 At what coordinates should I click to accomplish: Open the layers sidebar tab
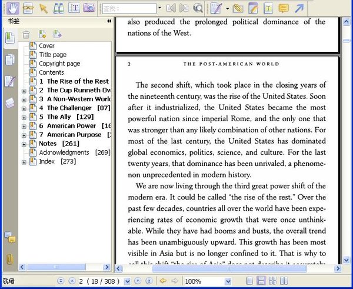[10, 103]
